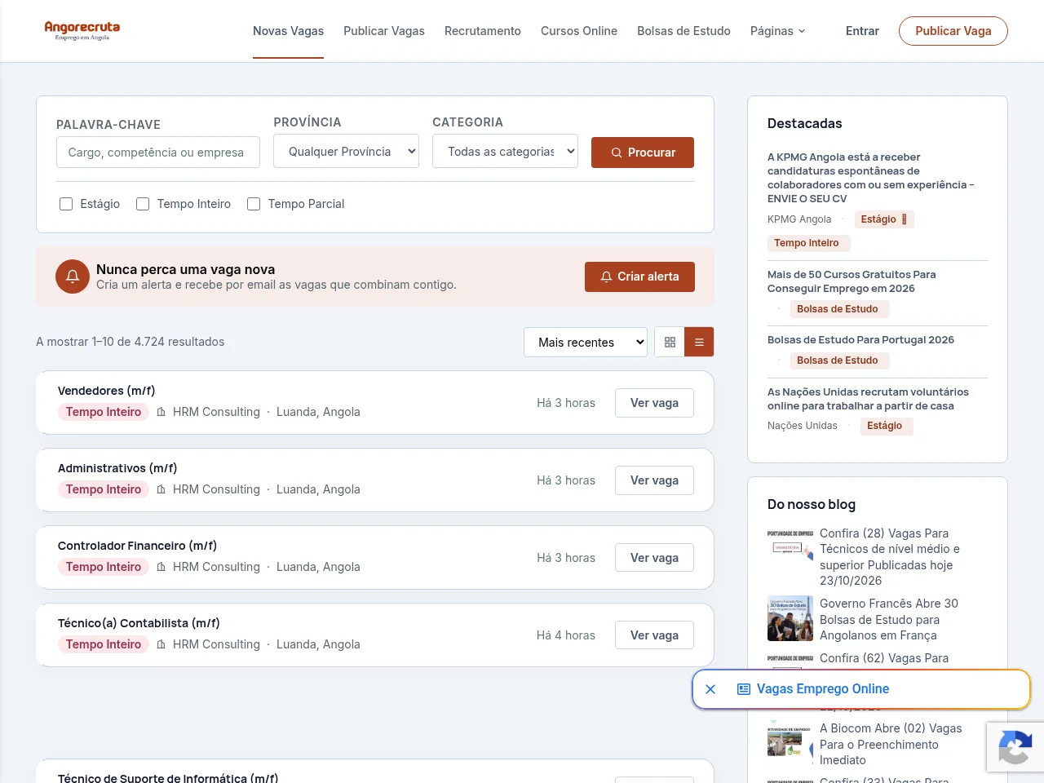Open the Técnico(a) Contabilista (m/f) job title
This screenshot has width=1044, height=783.
pos(139,623)
